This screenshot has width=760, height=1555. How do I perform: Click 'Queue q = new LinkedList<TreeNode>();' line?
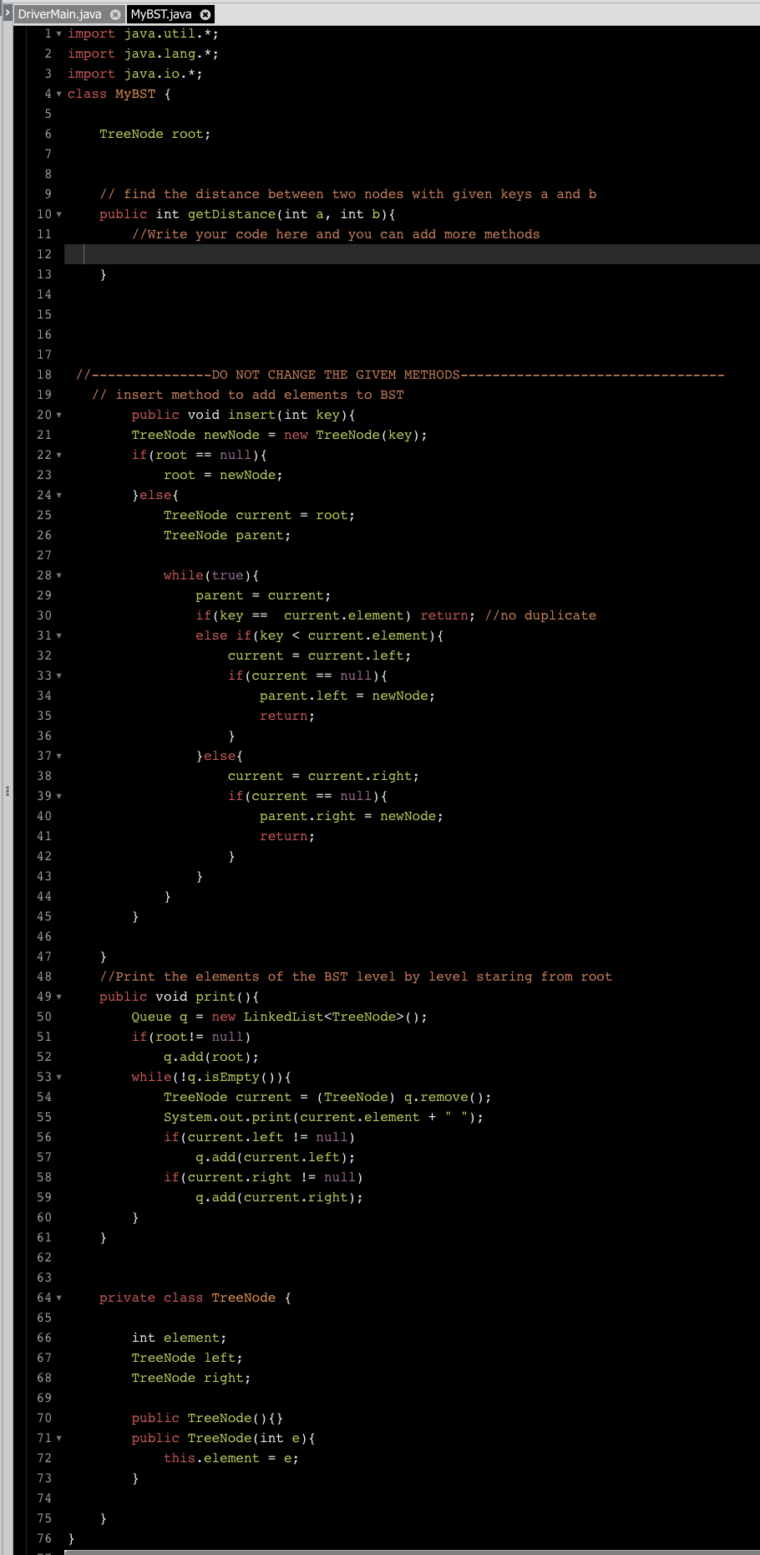280,1017
